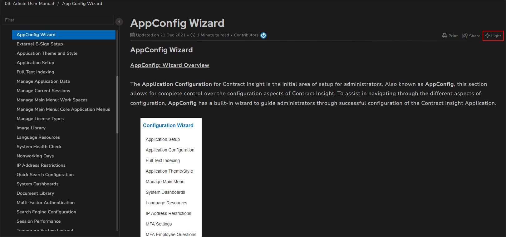Click Language Resources in wizard image

166,203
